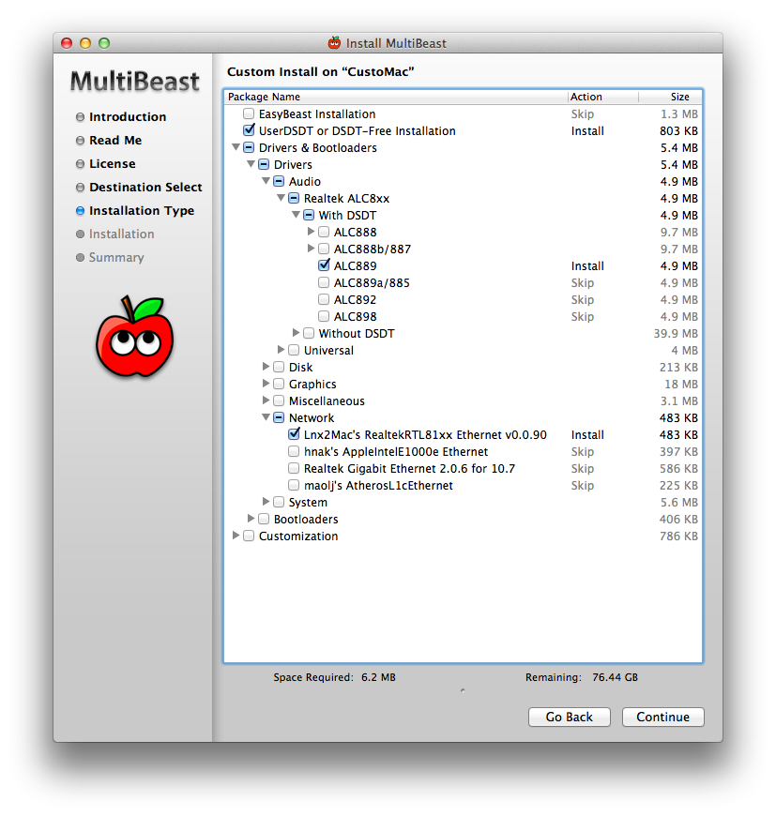Expand the ALC888 options
The height and width of the screenshot is (816, 776).
coord(311,231)
